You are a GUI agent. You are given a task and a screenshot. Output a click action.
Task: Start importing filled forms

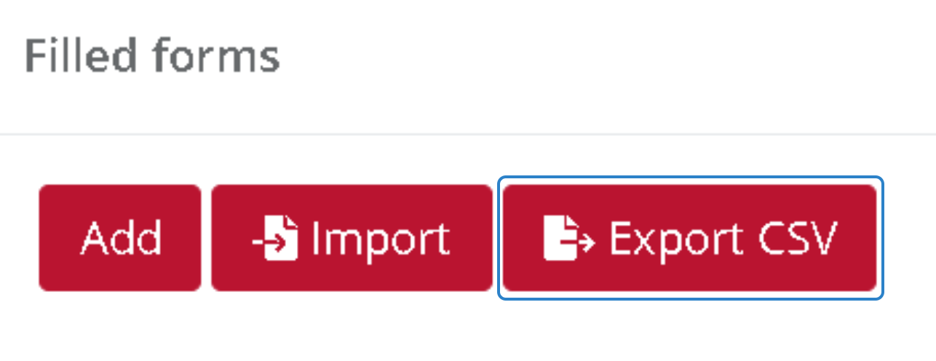point(352,238)
